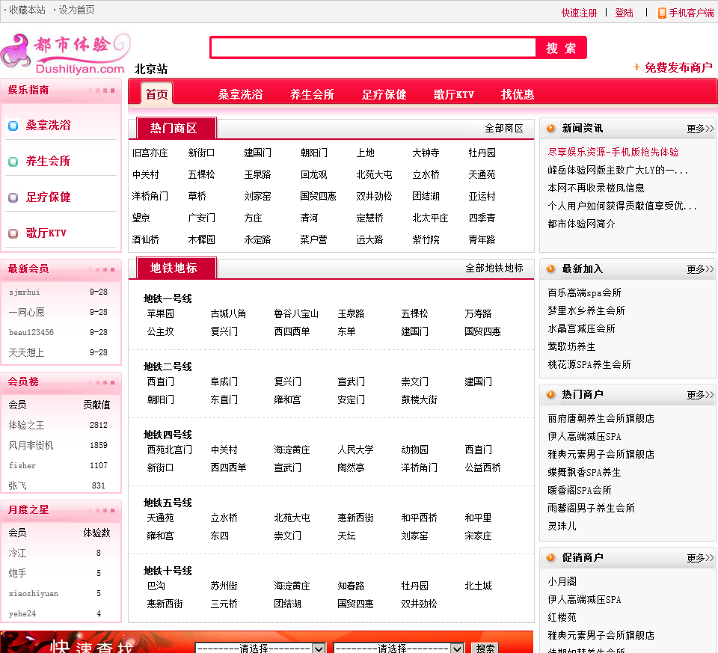Open member 体验之王 in 会员榜
Image resolution: width=718 pixels, height=653 pixels.
pyautogui.click(x=27, y=426)
